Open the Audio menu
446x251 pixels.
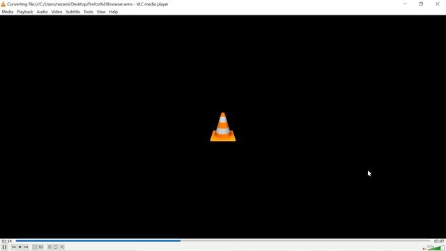pyautogui.click(x=42, y=12)
